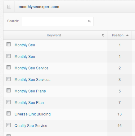Sort by the Keyword column arrows icon

[103, 35]
